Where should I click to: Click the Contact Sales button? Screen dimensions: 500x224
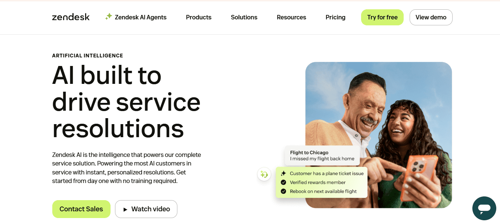pos(81,209)
